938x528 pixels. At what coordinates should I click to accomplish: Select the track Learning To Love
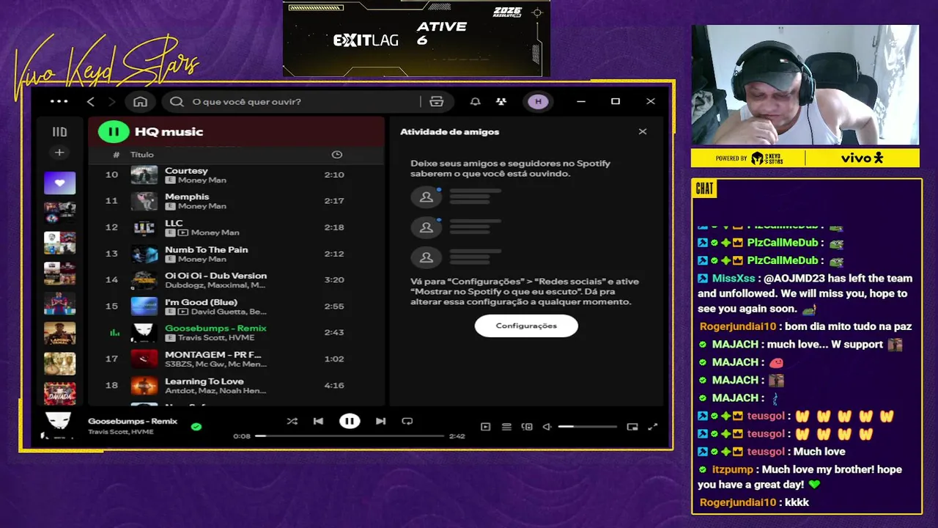236,385
